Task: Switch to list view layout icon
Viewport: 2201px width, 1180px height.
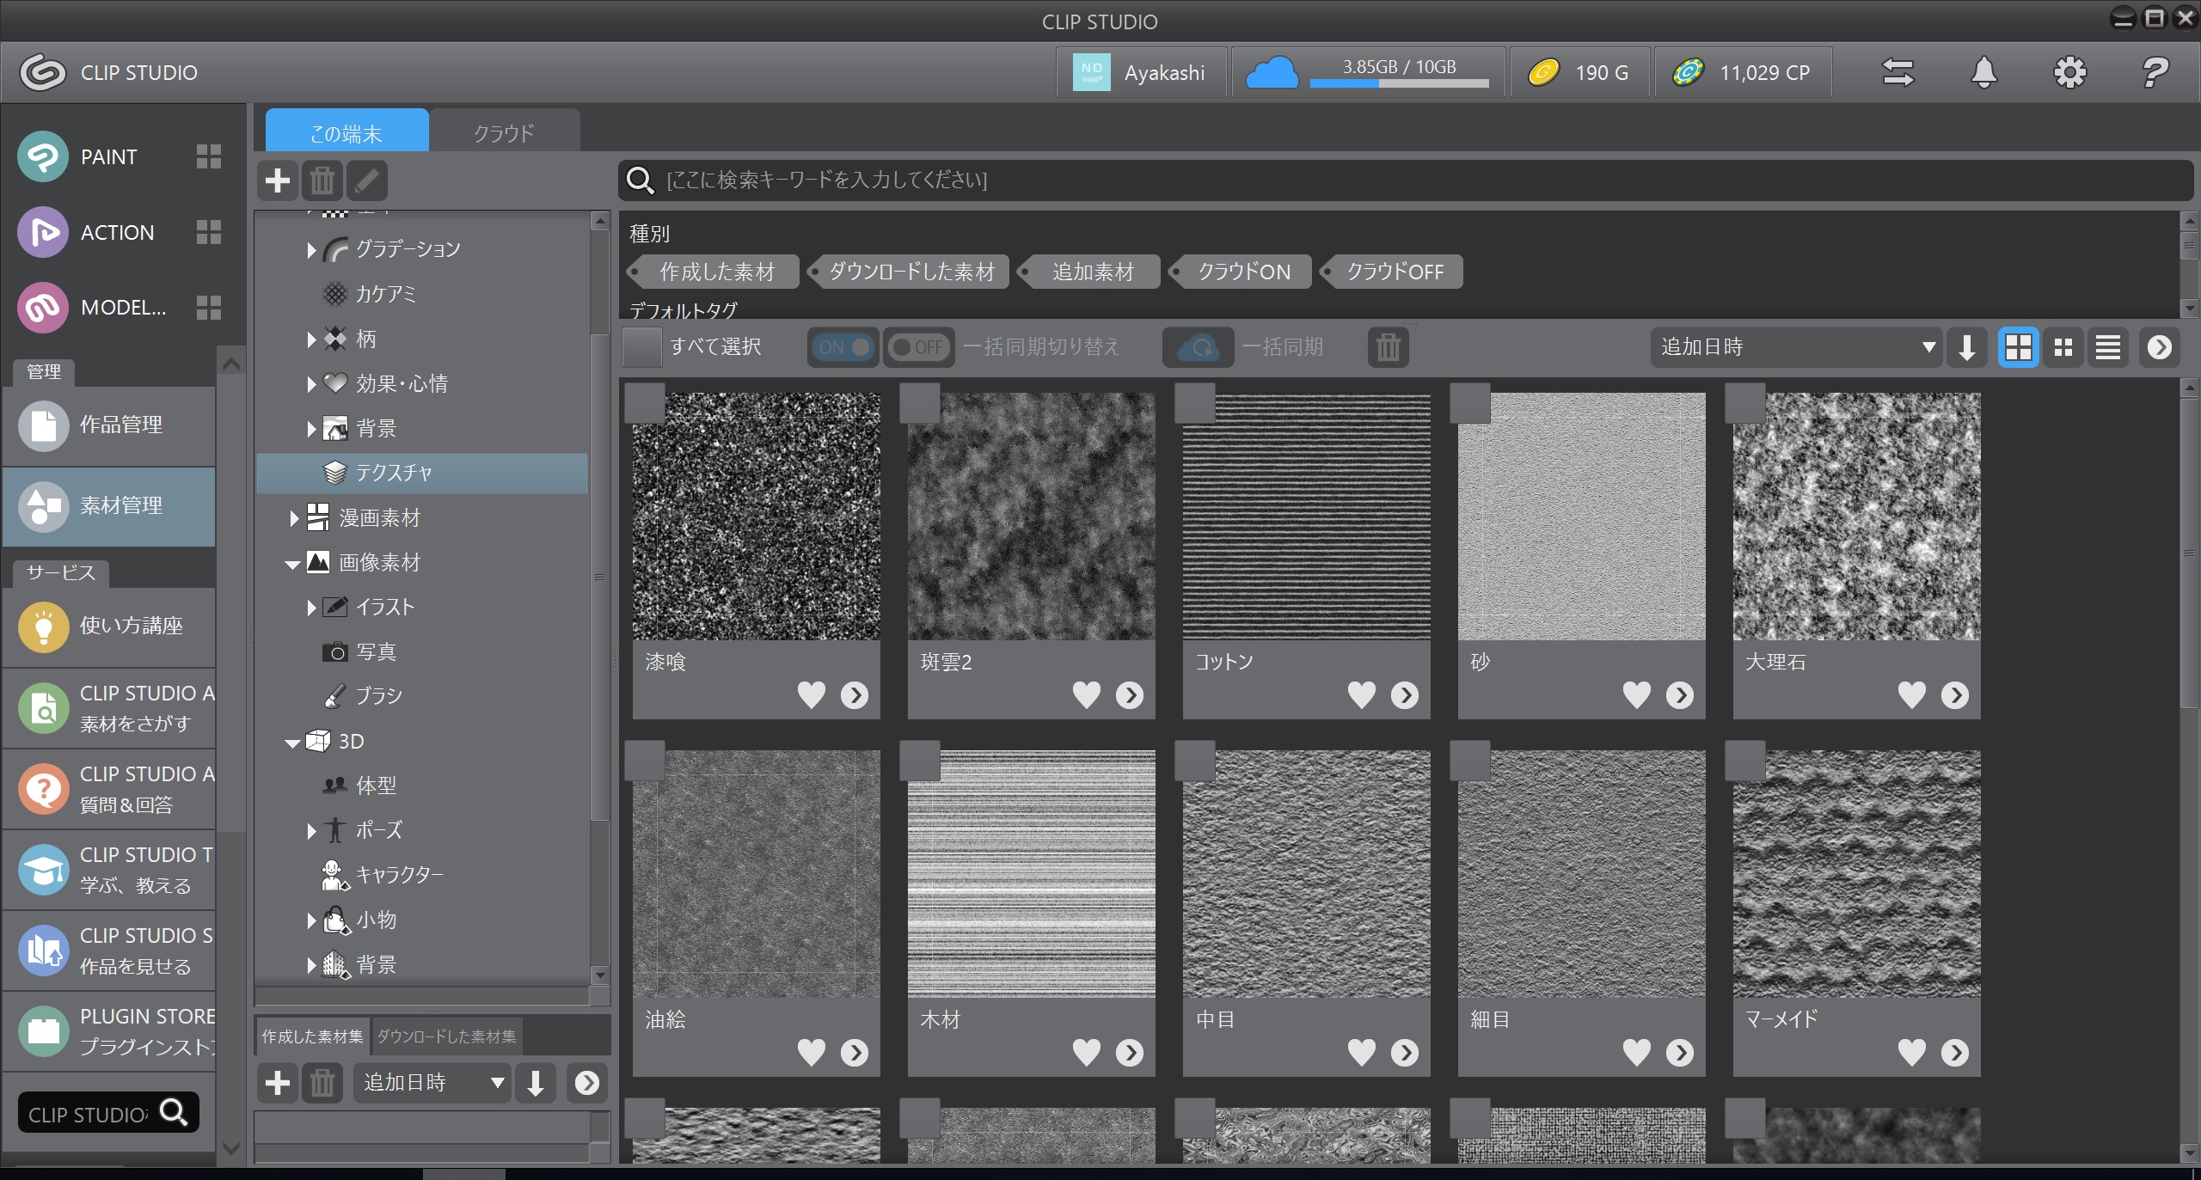Action: click(2107, 347)
